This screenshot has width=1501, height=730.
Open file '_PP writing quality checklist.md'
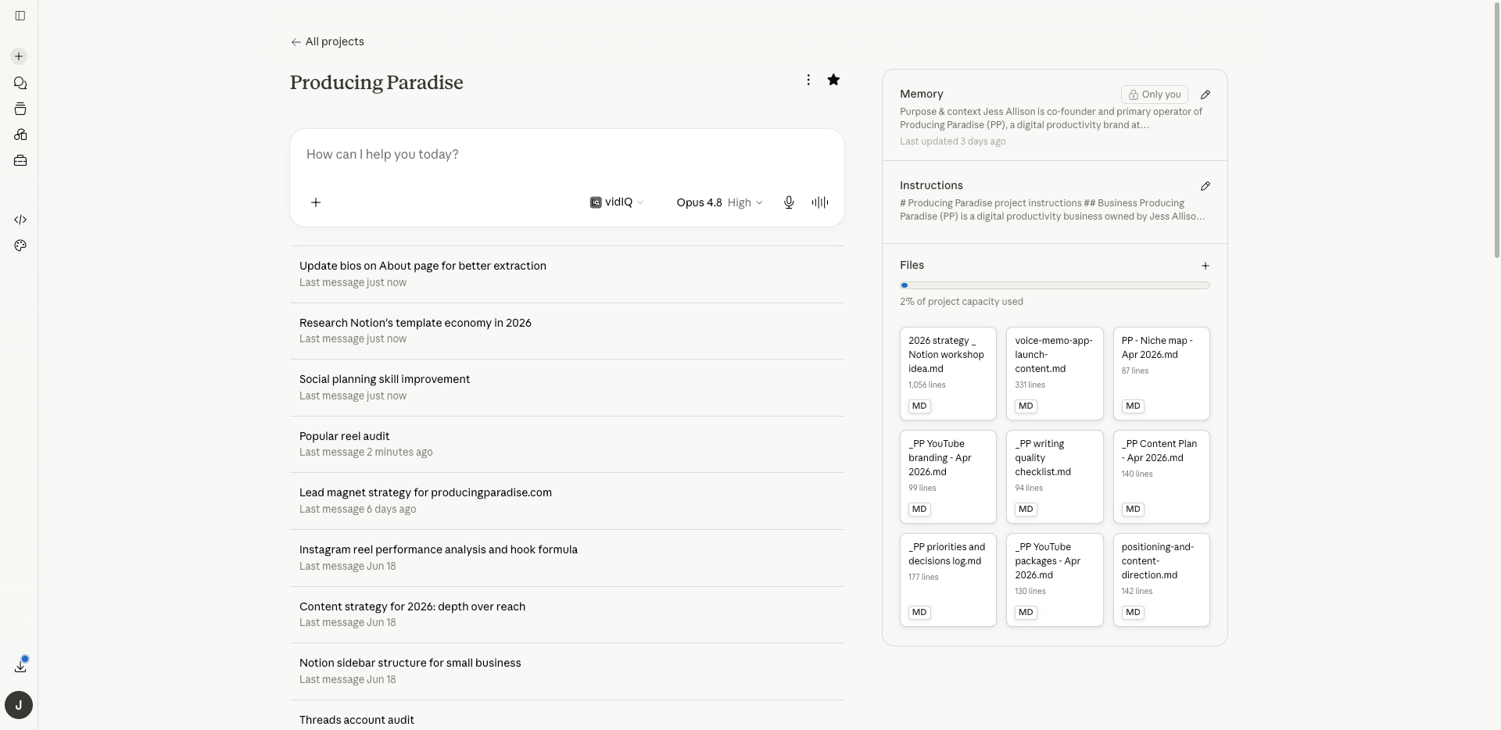(1055, 477)
